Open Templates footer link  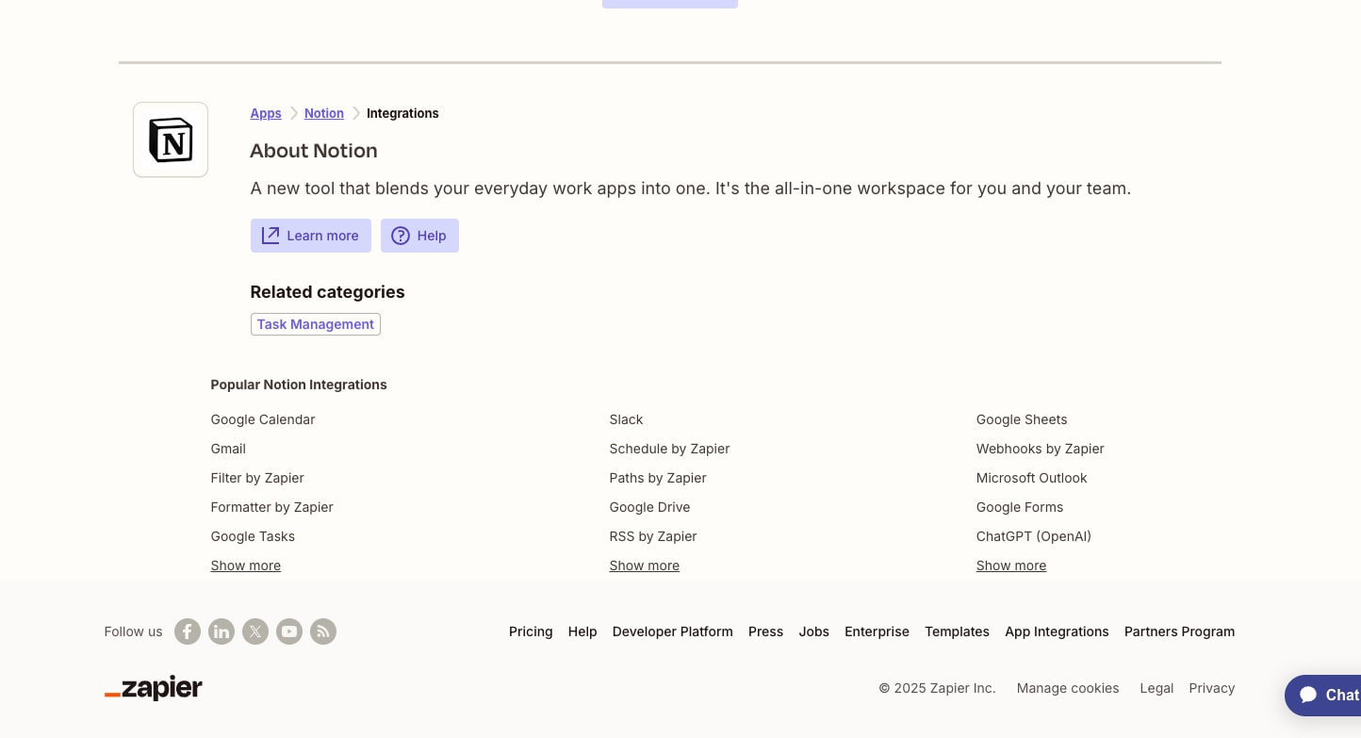point(958,631)
